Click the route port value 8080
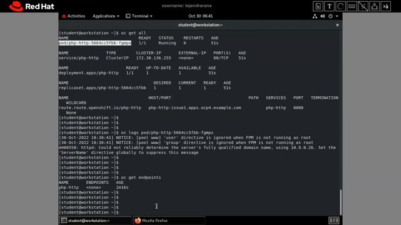The image size is (401, 225). [x=298, y=107]
